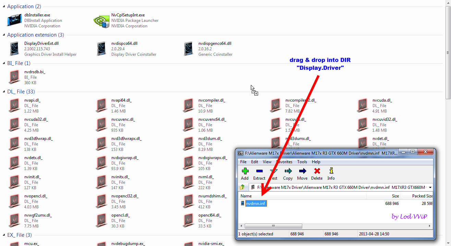Click Explorer vertical scrollbar down arrow
Viewport: 451px width, 246px height.
click(x=448, y=243)
